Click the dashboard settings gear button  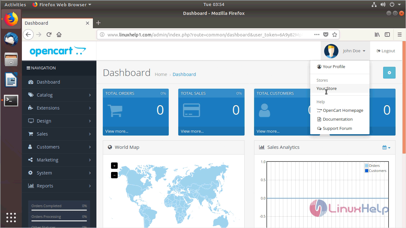tap(389, 73)
